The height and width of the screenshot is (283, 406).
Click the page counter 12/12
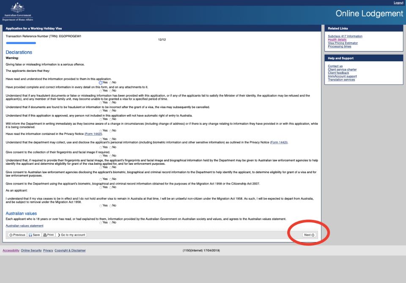pyautogui.click(x=162, y=40)
